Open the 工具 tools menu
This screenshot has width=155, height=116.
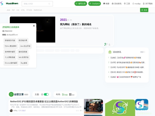[127, 4]
